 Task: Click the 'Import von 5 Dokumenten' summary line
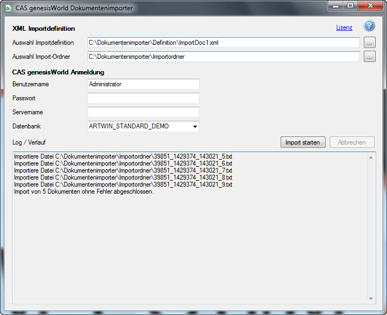[x=84, y=191]
